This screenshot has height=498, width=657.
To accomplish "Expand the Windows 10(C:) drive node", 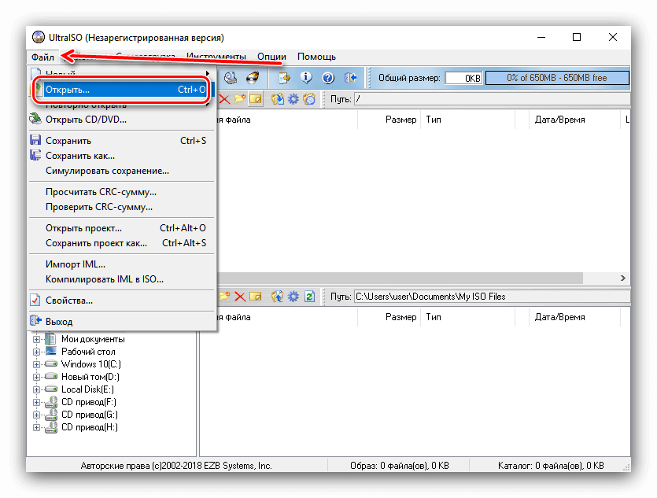I will [36, 364].
